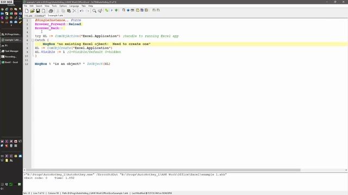348x195 pixels.
Task: Click the Delete X toolbar icon
Action: click(x=74, y=11)
